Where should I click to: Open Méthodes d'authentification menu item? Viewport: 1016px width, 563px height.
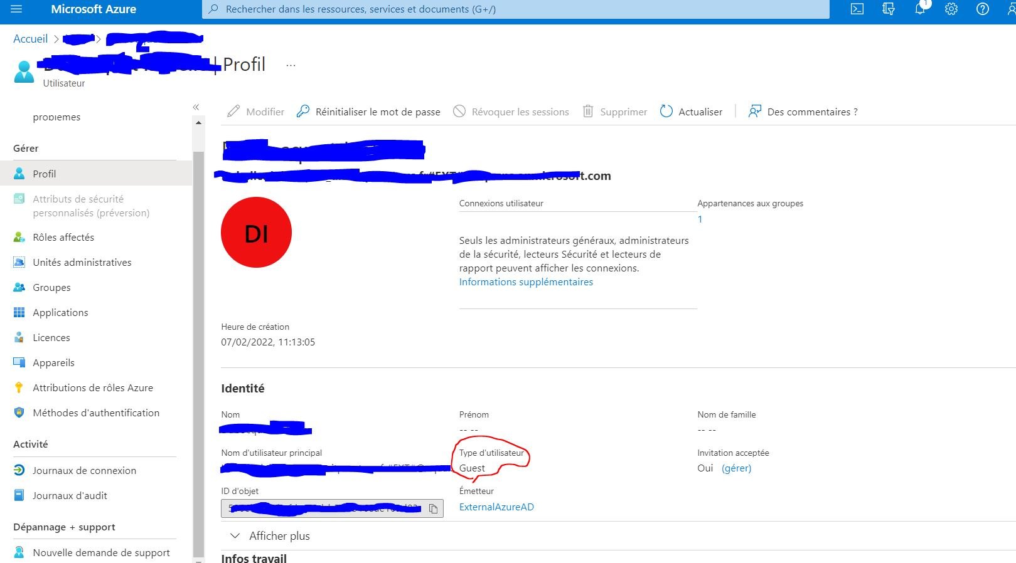pos(96,413)
